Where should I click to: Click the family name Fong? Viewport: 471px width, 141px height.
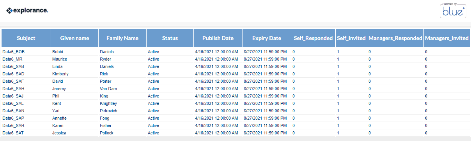coord(105,118)
